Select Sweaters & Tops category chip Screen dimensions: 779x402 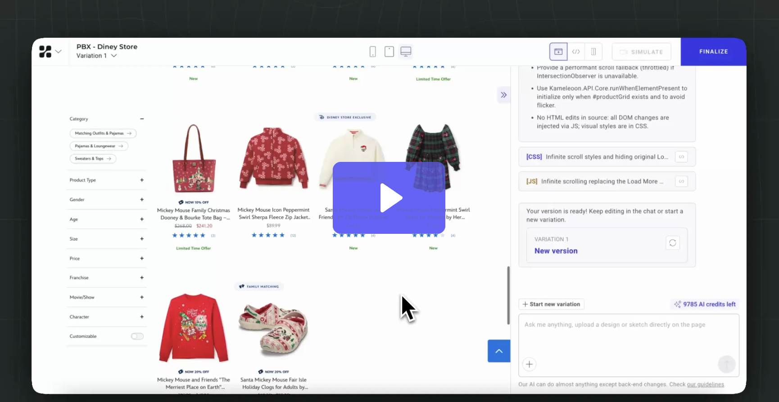93,159
